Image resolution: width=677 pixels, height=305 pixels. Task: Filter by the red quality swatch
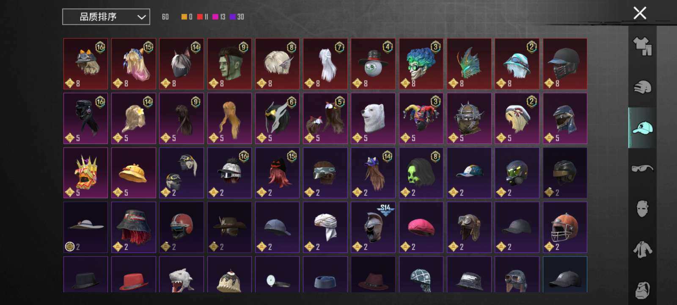[x=203, y=17]
